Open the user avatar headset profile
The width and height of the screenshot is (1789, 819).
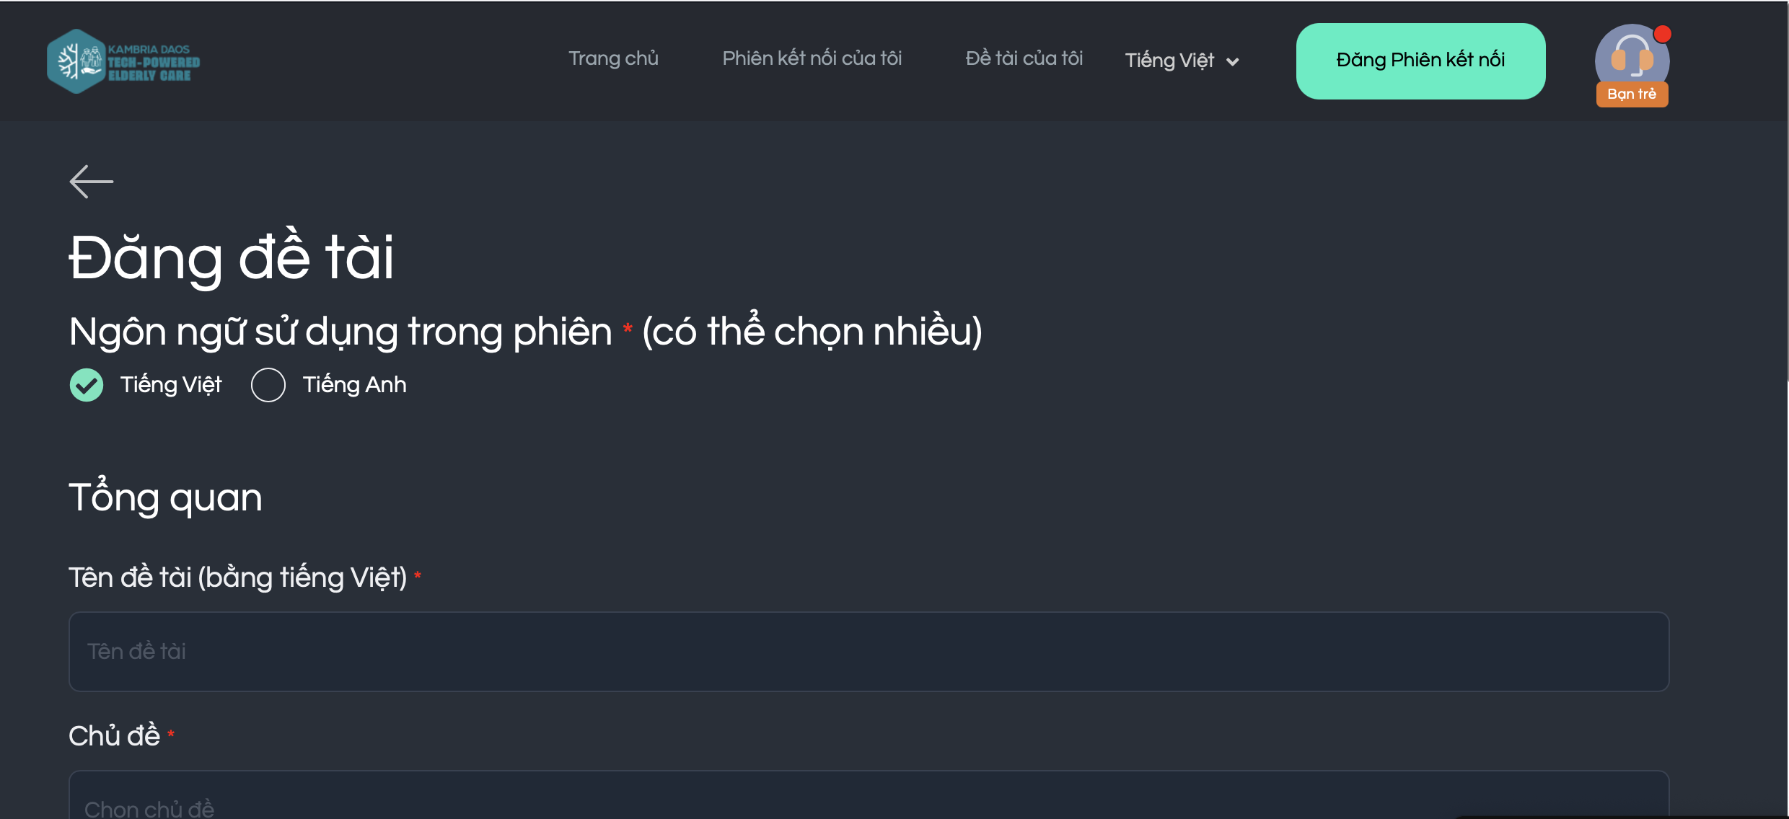point(1632,61)
